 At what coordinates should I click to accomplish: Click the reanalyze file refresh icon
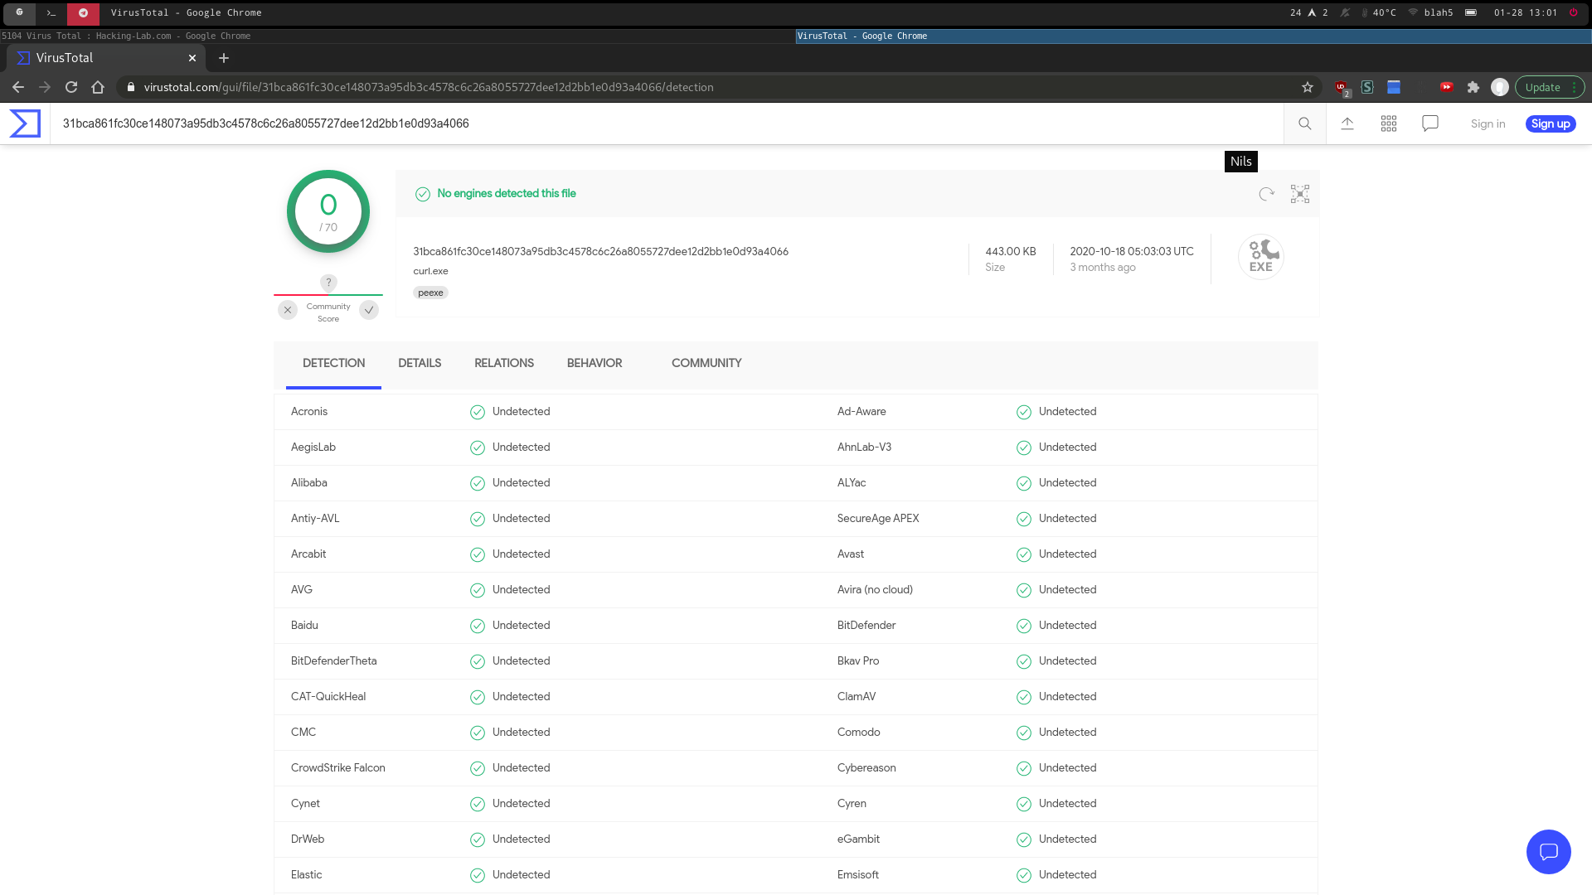[1266, 194]
